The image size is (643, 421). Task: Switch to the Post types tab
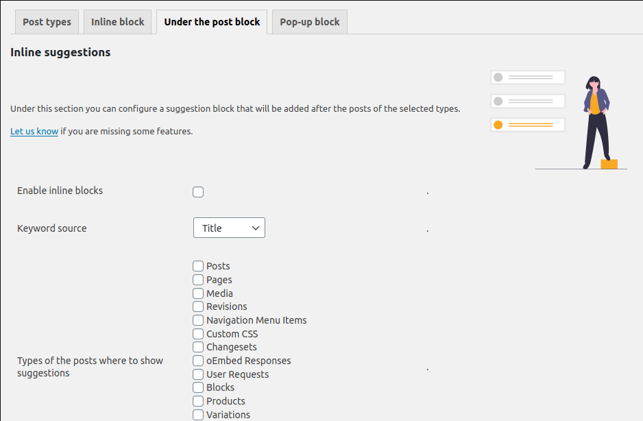tap(47, 22)
